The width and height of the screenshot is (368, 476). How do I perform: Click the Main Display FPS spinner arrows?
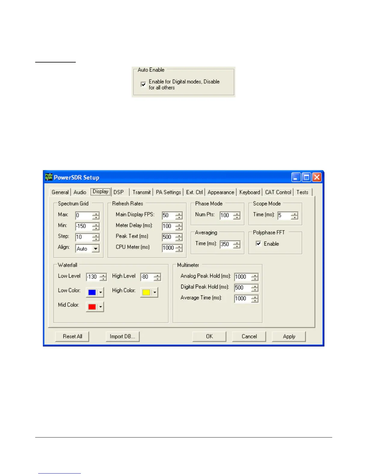[179, 215]
